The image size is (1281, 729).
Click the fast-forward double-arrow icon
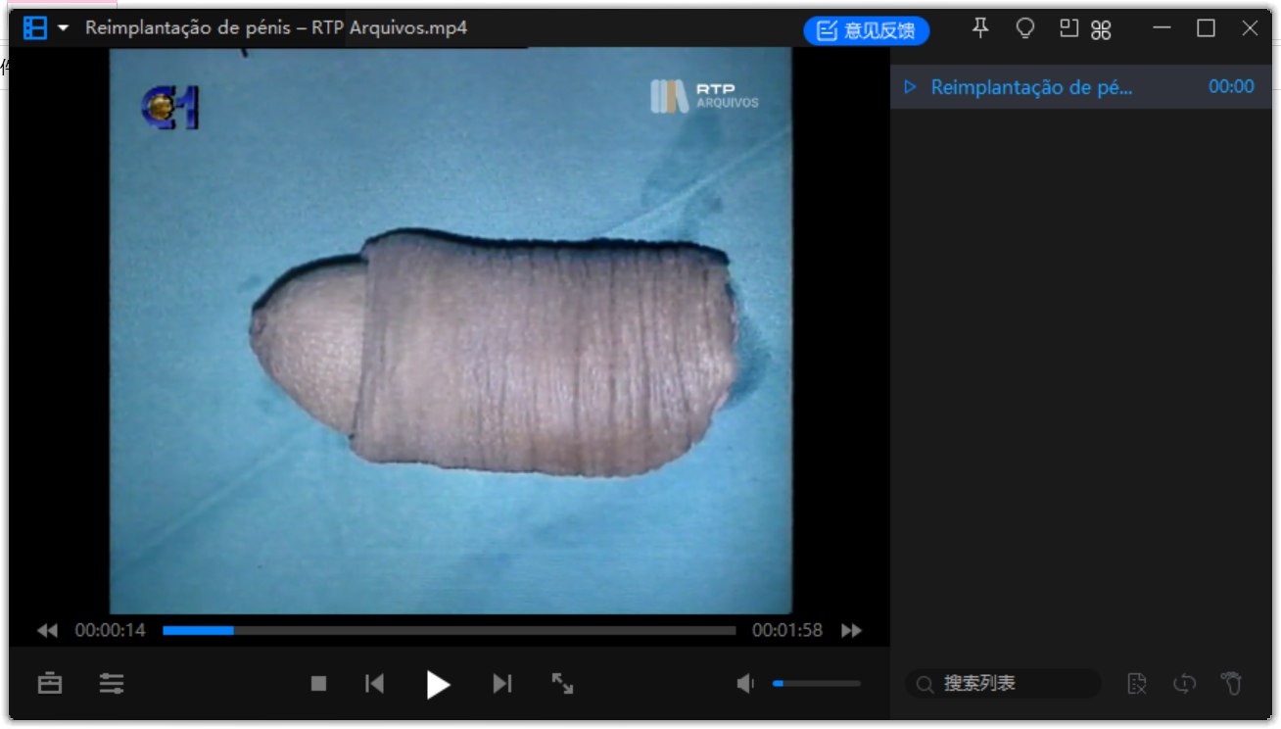pos(851,631)
